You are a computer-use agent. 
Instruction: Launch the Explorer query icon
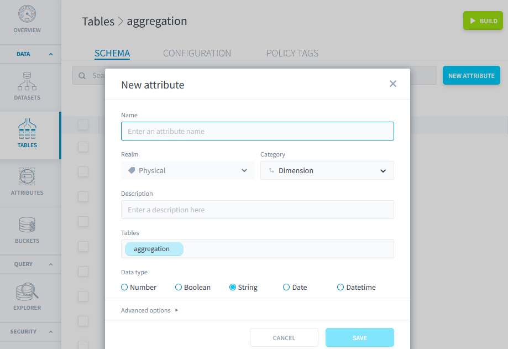(x=27, y=291)
